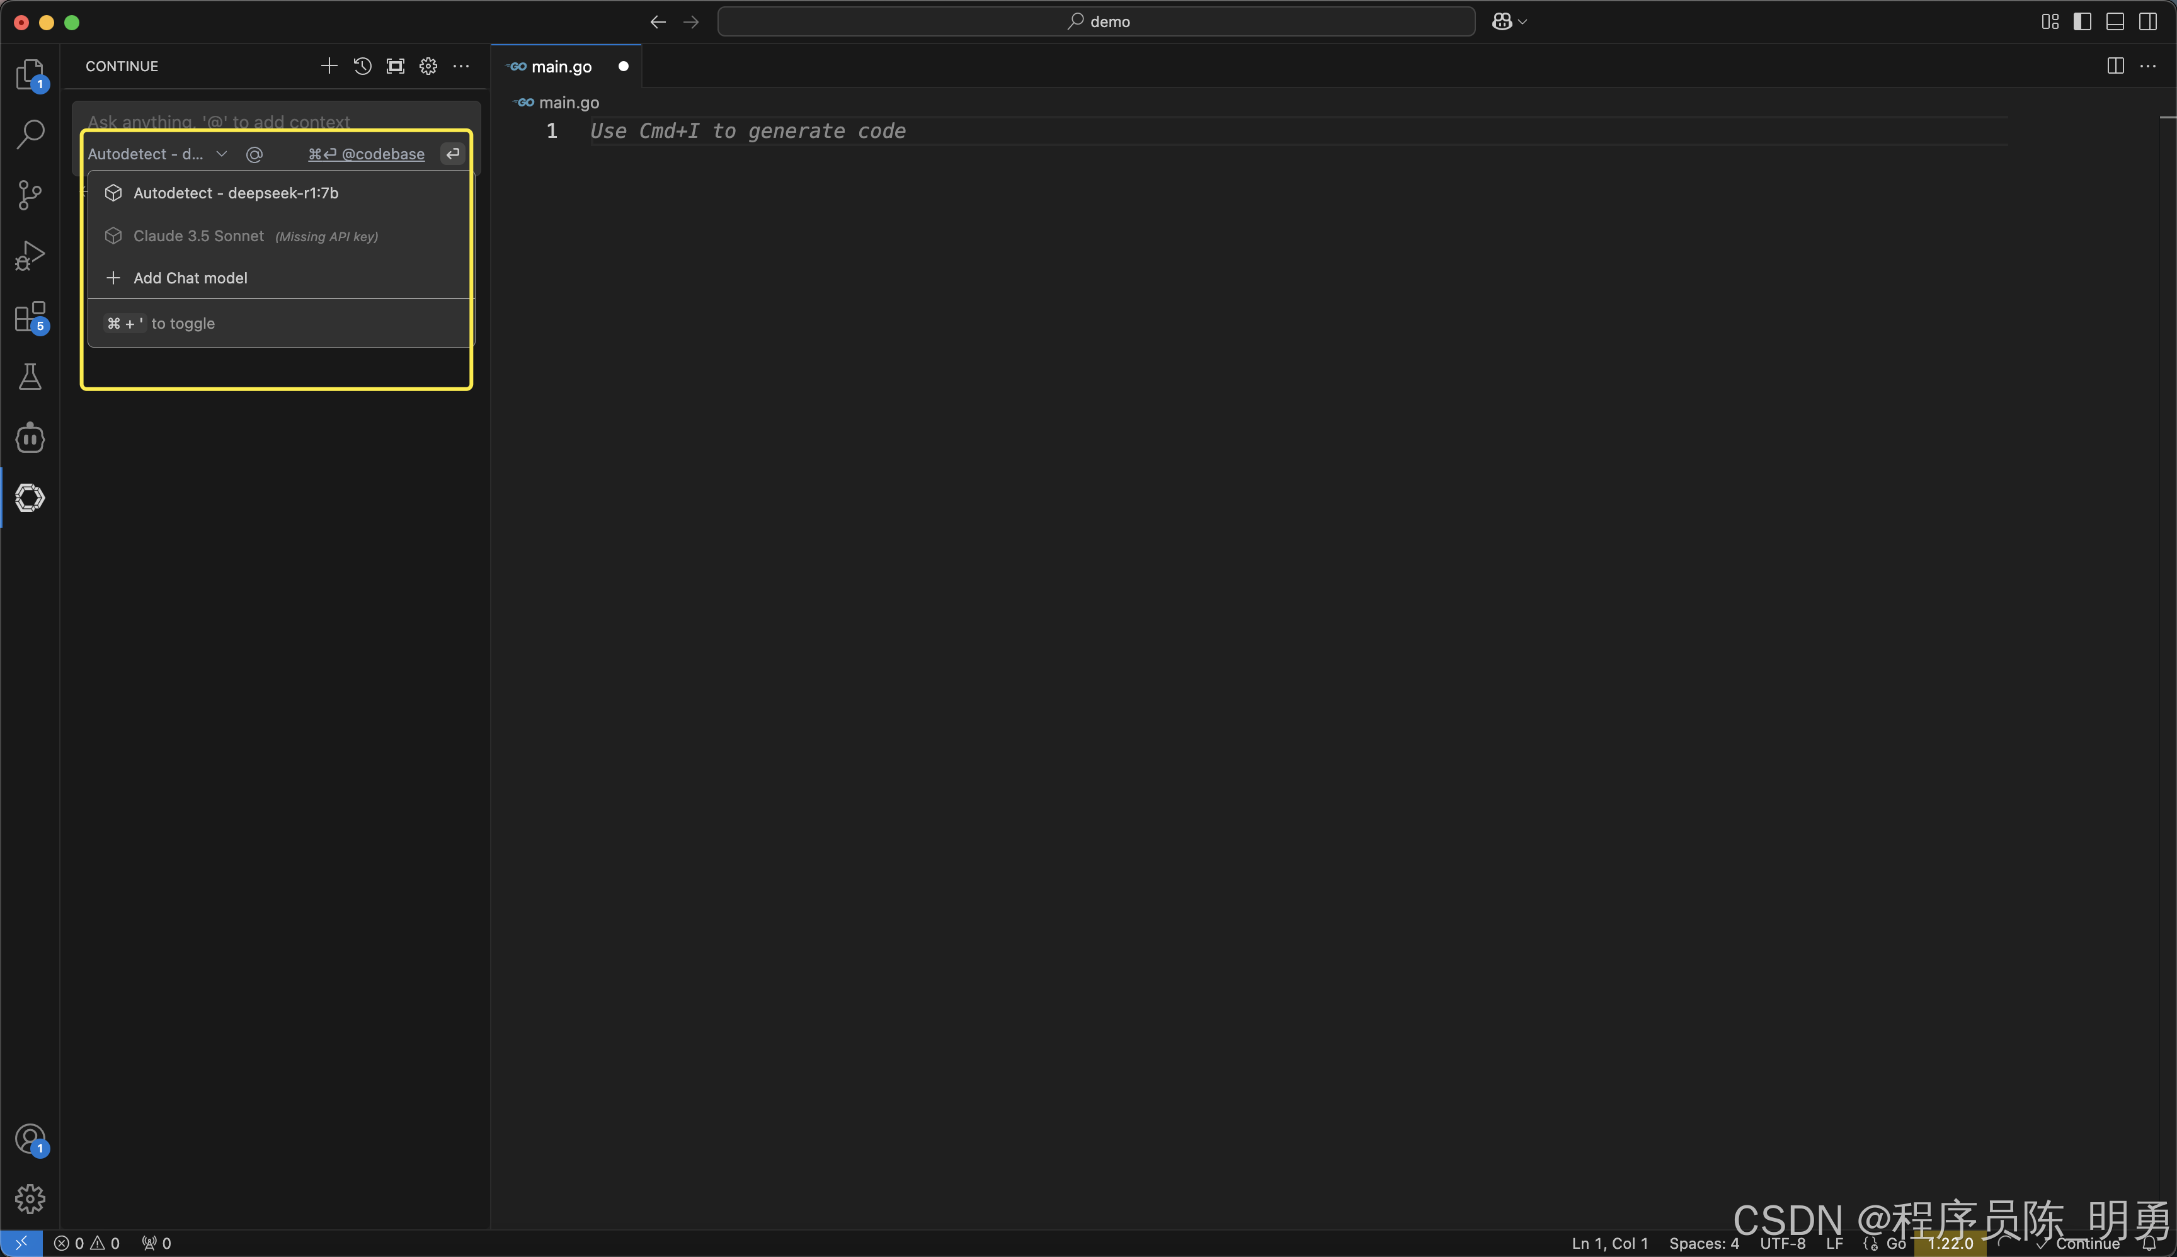Choose Claude 3.5 Sonnet model entry
Screen dimensions: 2177x1257
point(198,236)
